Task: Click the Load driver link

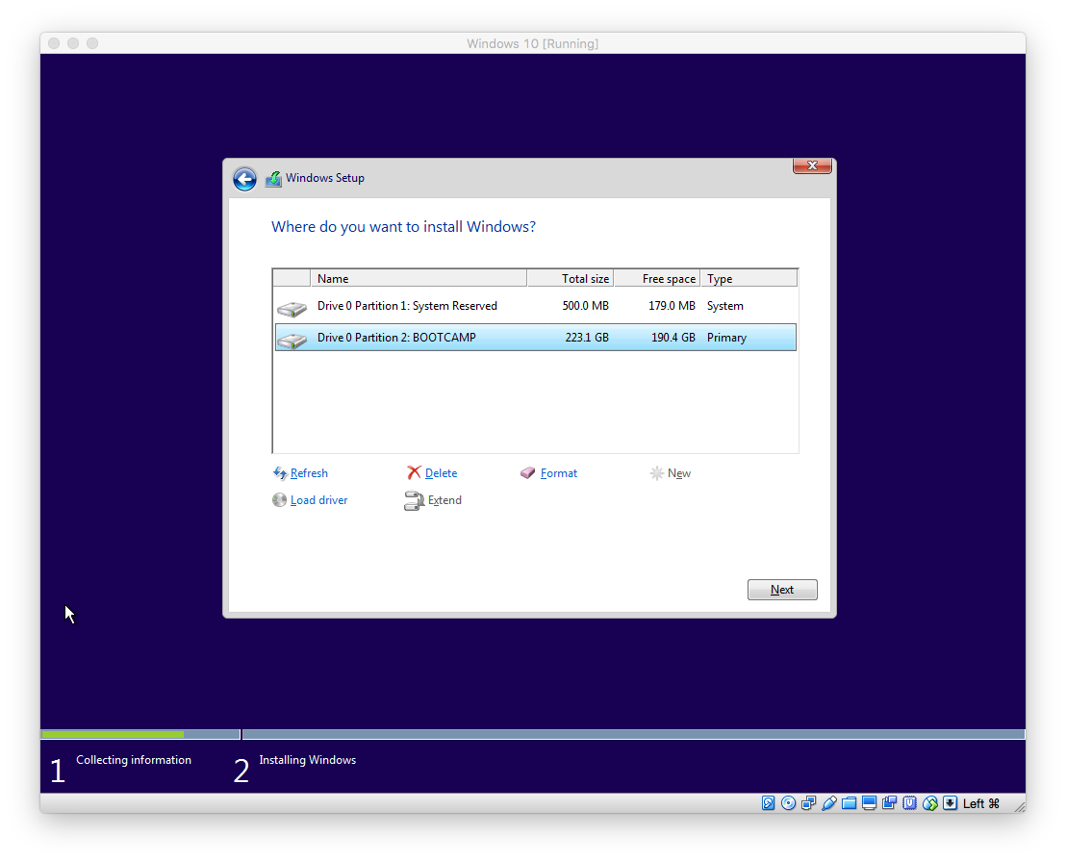Action: point(318,500)
